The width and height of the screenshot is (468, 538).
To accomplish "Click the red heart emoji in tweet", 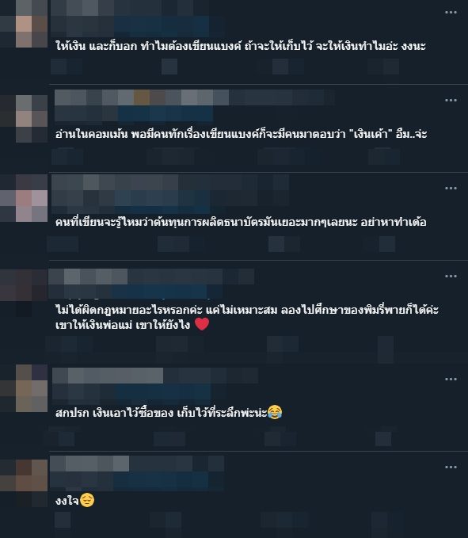I will [x=202, y=324].
